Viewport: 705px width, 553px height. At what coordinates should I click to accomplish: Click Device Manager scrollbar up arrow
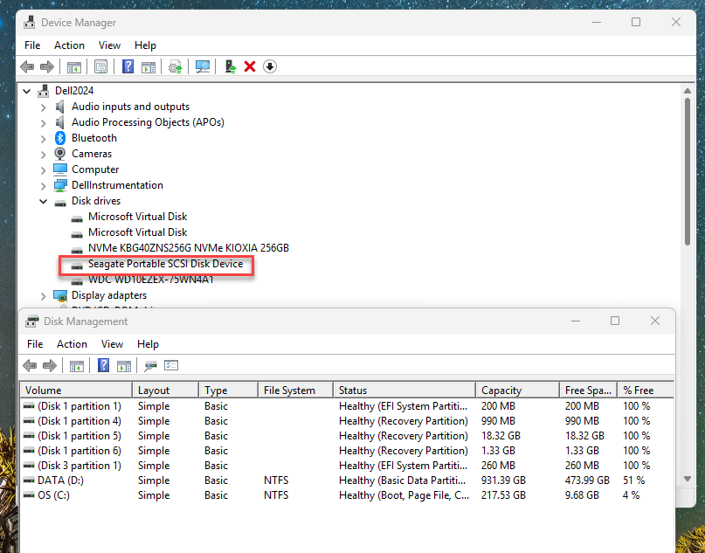(687, 91)
